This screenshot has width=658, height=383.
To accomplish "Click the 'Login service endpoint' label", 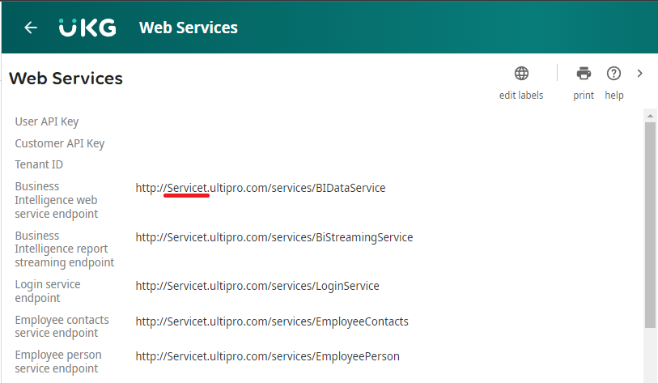I will tap(48, 291).
